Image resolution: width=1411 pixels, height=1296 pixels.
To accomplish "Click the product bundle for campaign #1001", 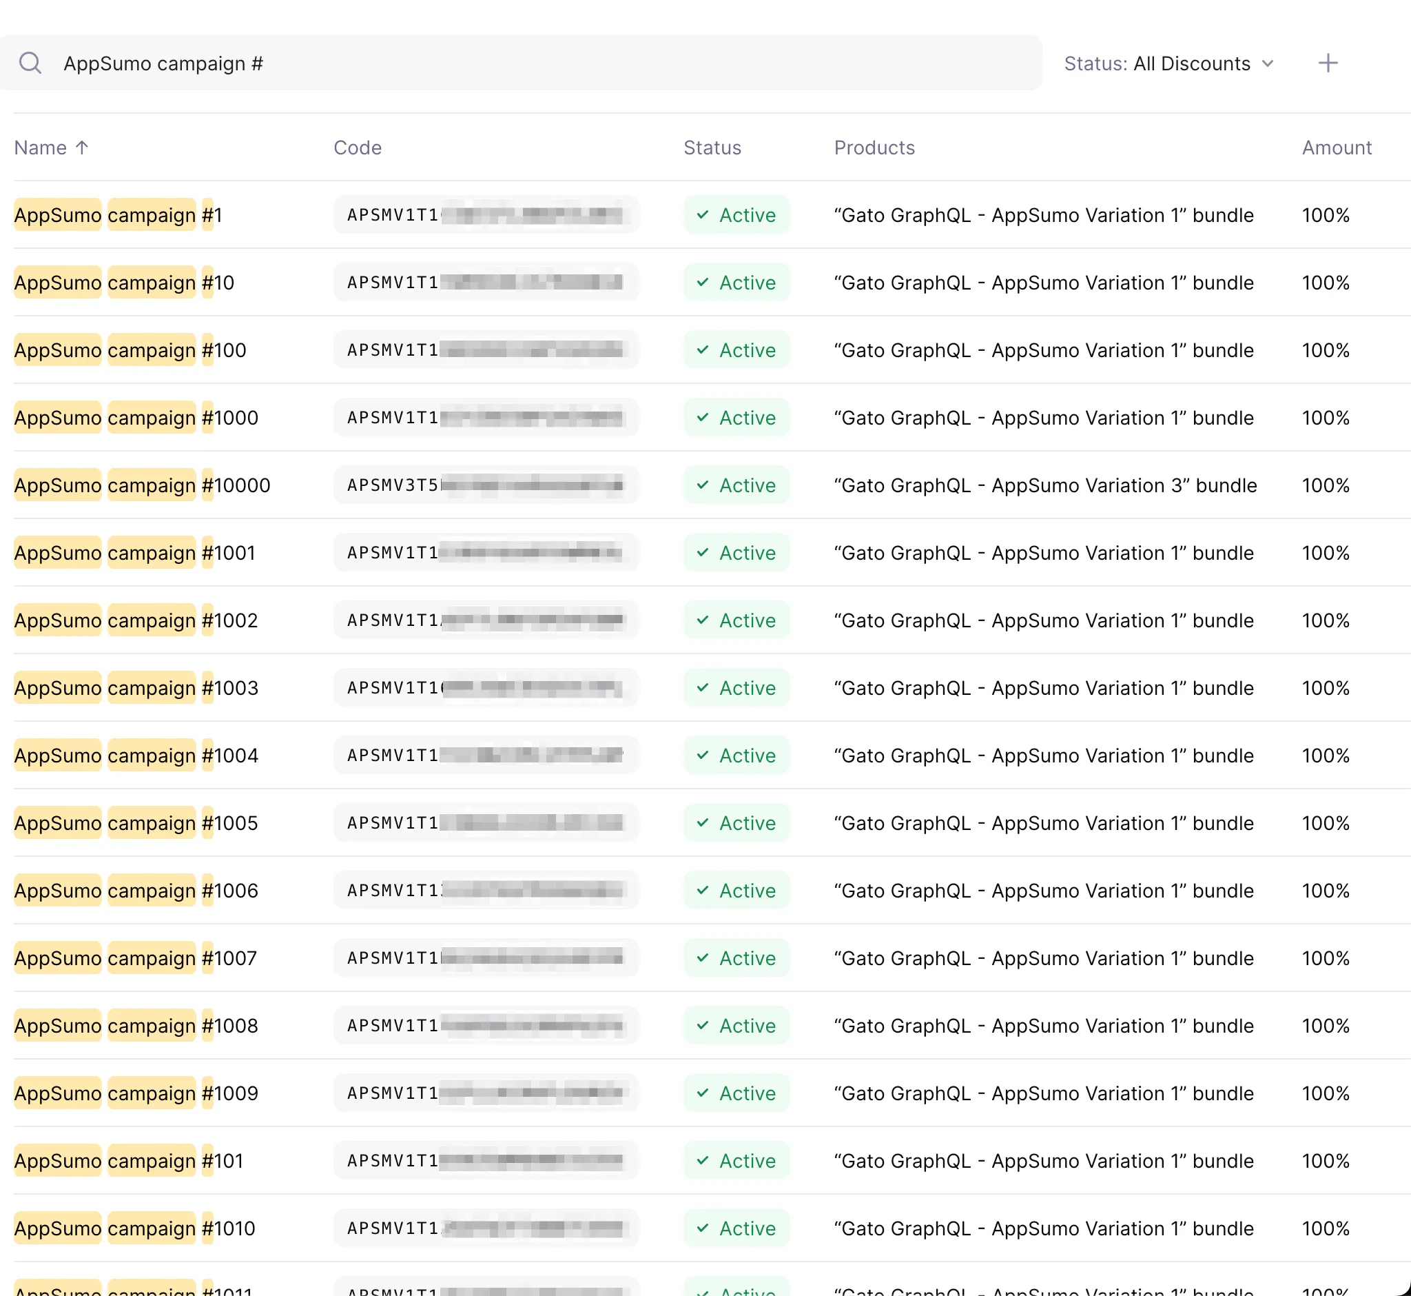I will [1044, 553].
